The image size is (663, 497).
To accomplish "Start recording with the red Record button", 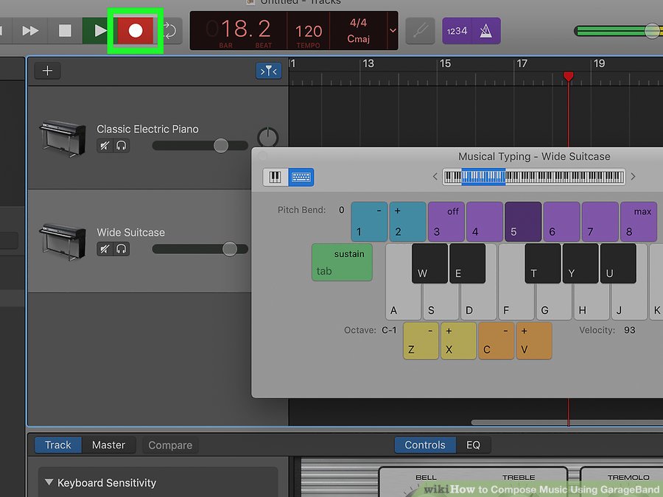I will point(136,30).
